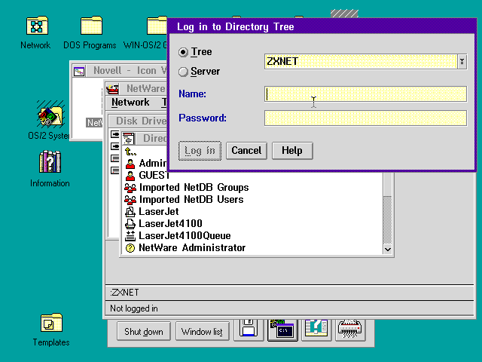482x362 pixels.
Task: Select the Tree radio button
Action: click(183, 52)
